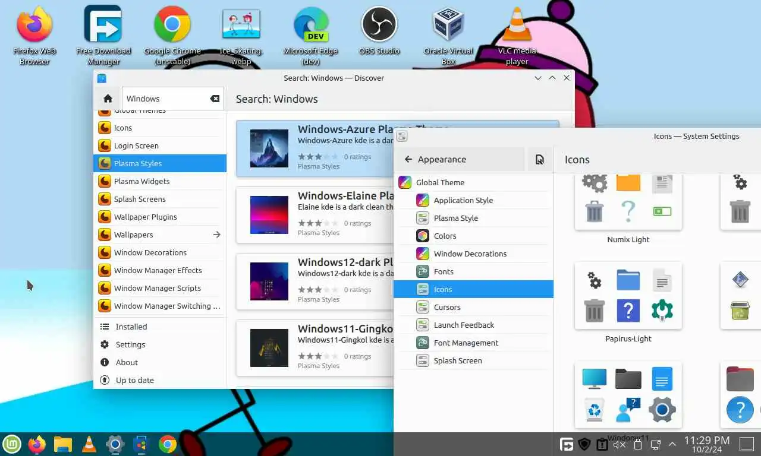Open Plasma Style in System Settings
Image resolution: width=761 pixels, height=456 pixels.
coord(473,218)
